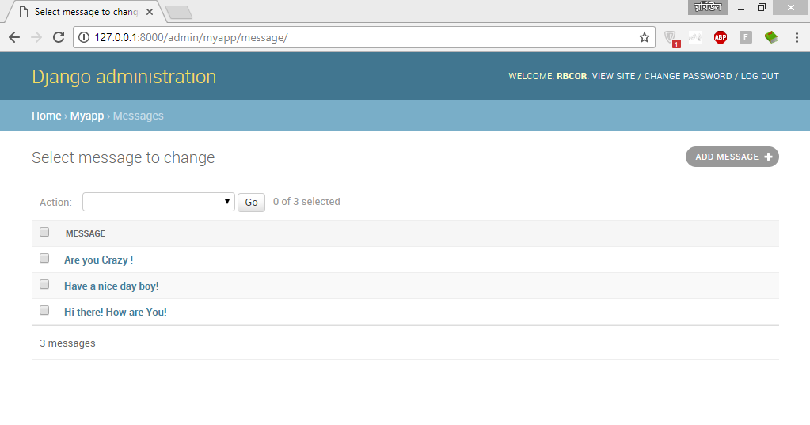Click the ADD MESSAGE button
The height and width of the screenshot is (425, 810).
pos(732,157)
